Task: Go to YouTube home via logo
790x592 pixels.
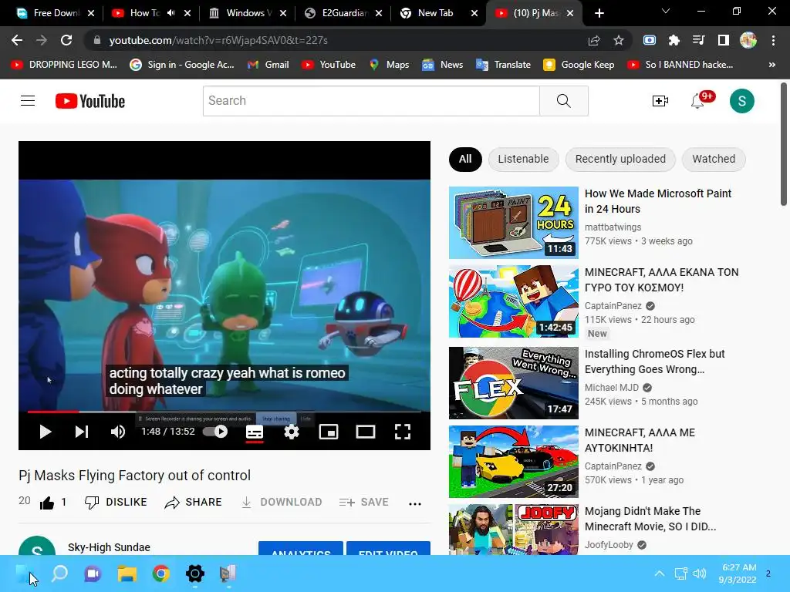Action: pos(90,101)
